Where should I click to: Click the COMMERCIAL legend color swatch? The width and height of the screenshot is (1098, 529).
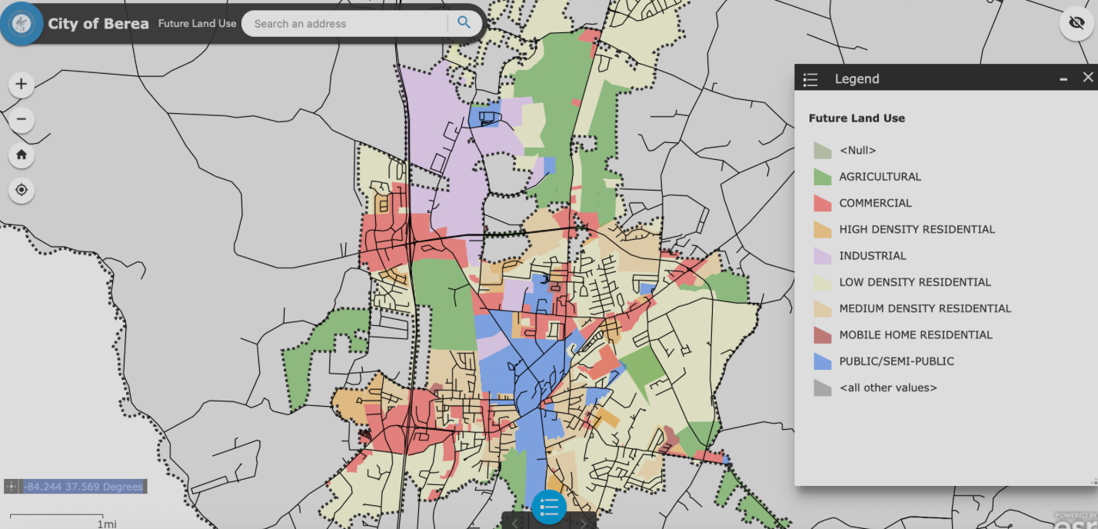pos(823,203)
